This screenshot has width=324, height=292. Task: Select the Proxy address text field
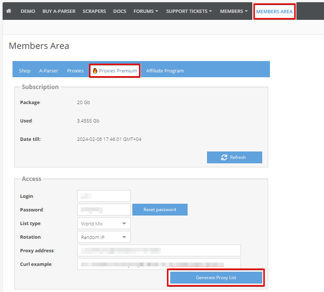159,250
